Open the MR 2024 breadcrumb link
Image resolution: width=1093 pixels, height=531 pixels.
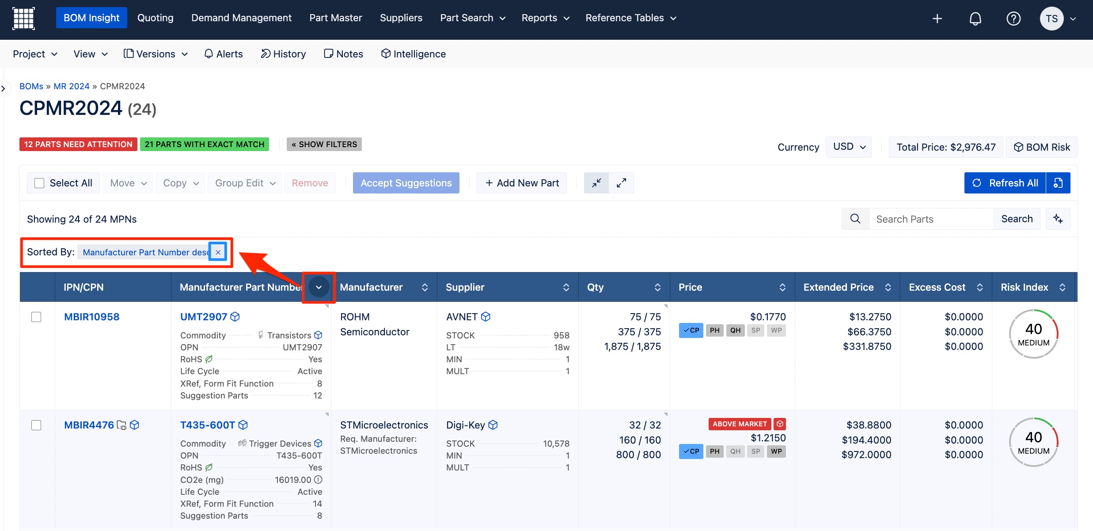(72, 86)
